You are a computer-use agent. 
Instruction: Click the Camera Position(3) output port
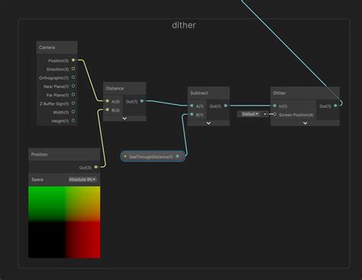(73, 60)
